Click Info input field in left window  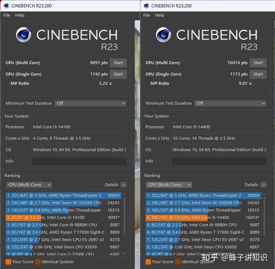(79, 161)
